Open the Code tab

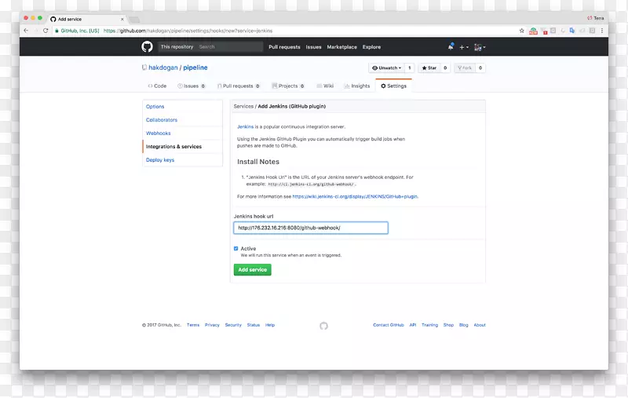coord(157,86)
